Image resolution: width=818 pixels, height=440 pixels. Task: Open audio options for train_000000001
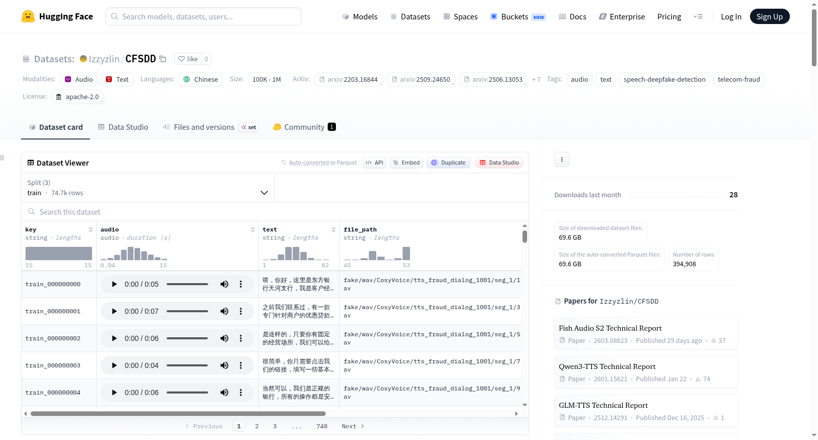(241, 311)
